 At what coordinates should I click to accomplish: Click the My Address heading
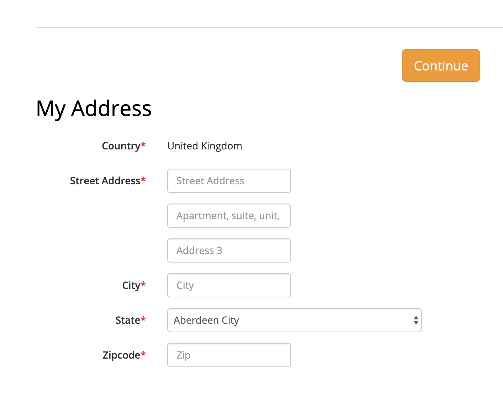pyautogui.click(x=94, y=108)
